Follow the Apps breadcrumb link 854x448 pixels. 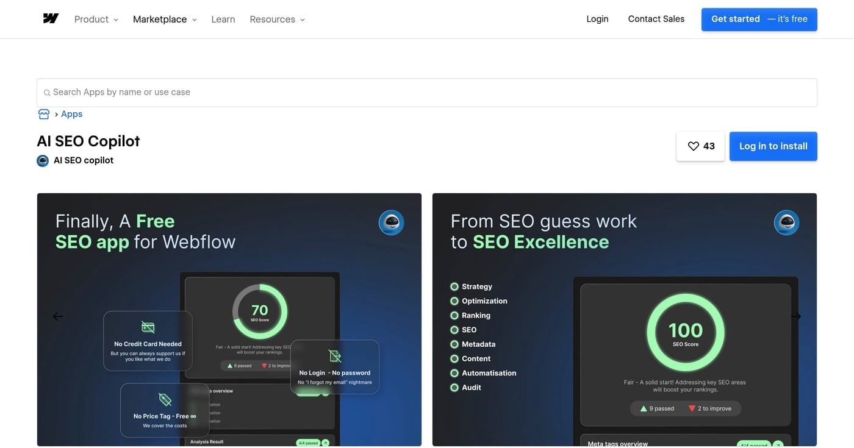pyautogui.click(x=71, y=114)
